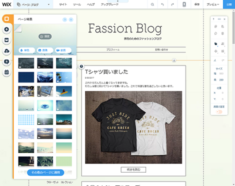Open the サイト menu
Viewport: 235px width, 186px height.
(x=63, y=4)
